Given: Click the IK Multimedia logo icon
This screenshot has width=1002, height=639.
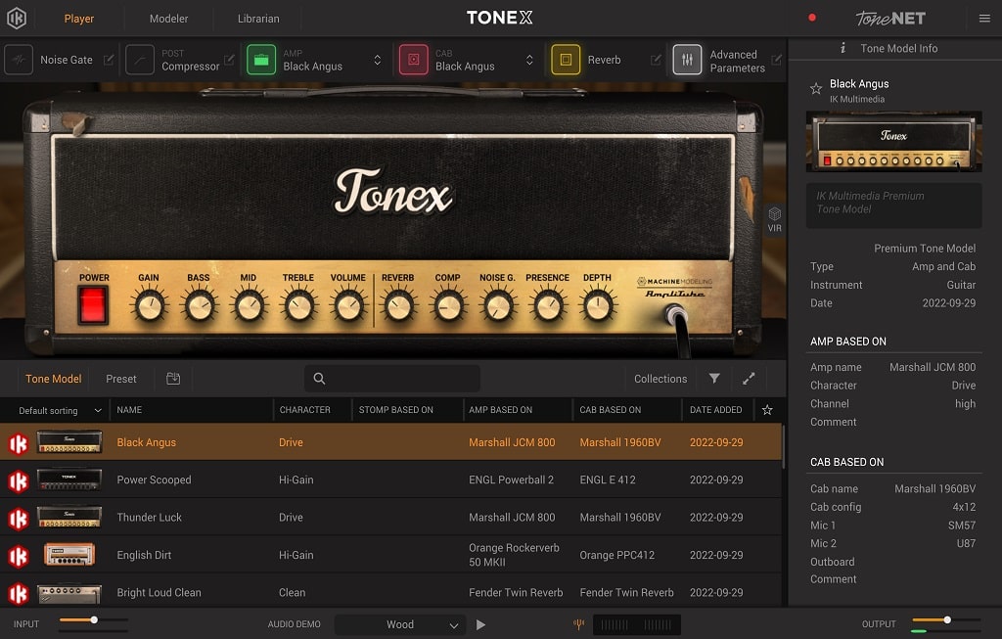Looking at the screenshot, I should pos(17,18).
